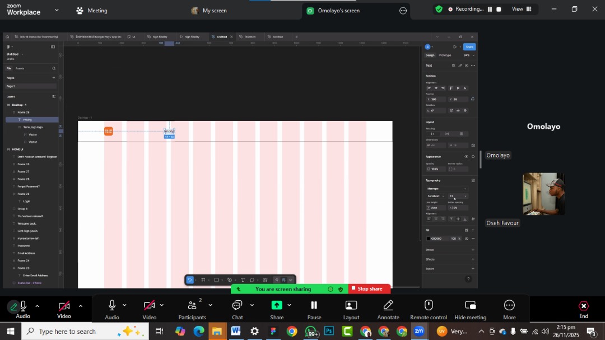605x340 pixels.
Task: Open Zoom Chat panel
Action: (238, 310)
